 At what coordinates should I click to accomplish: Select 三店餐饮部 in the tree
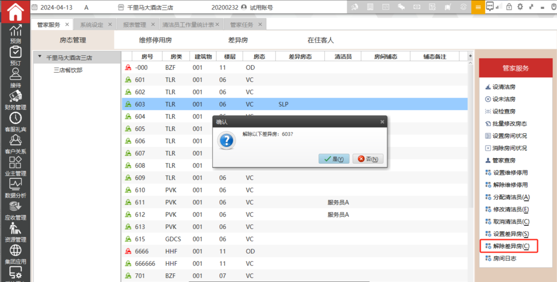tap(68, 70)
